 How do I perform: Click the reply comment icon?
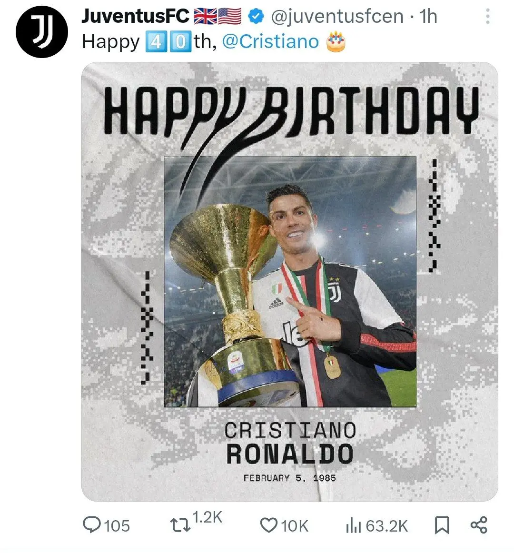(x=91, y=525)
